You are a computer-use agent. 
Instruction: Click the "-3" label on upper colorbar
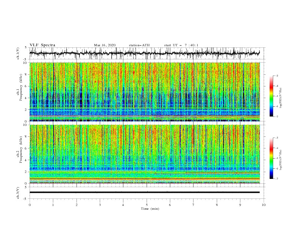point(276,76)
